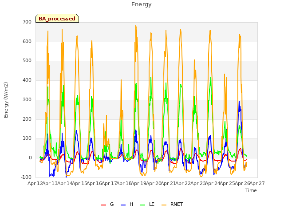Click the Apr 12 x-axis tick label

tap(35, 183)
